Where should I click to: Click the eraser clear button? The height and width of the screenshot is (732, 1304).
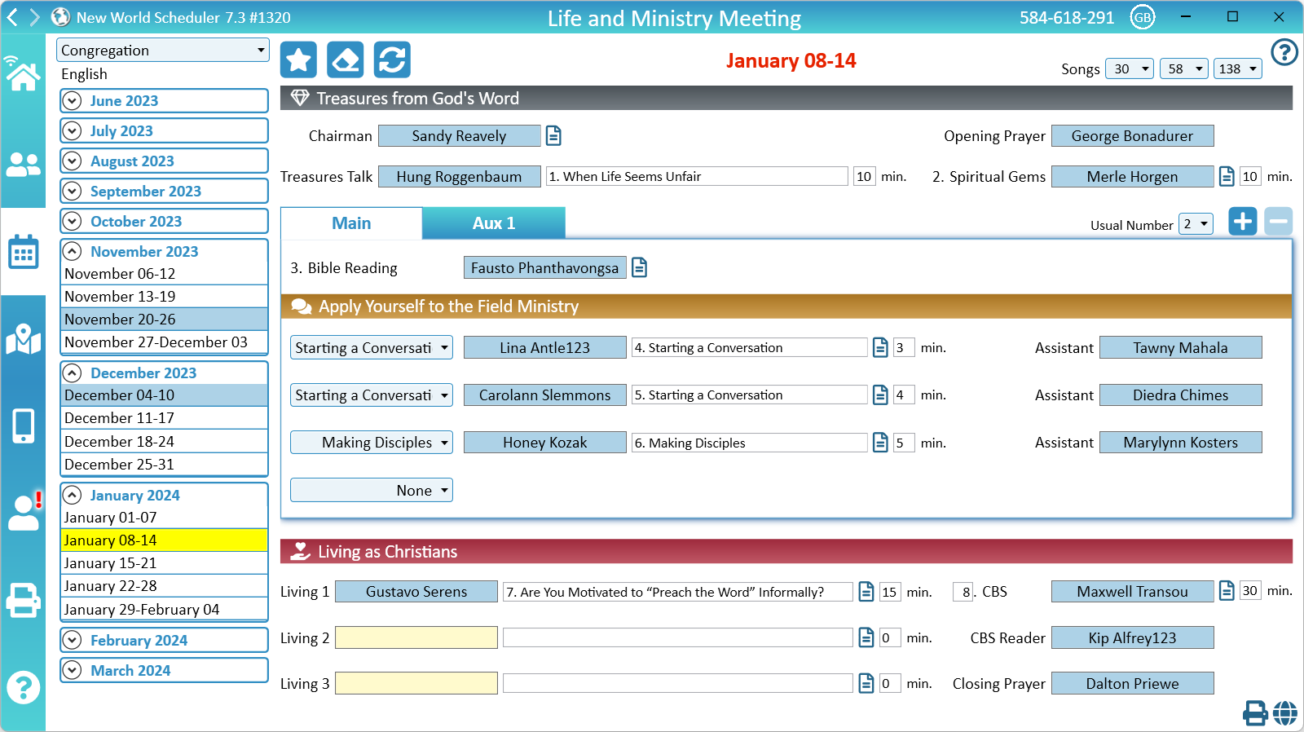click(x=346, y=60)
